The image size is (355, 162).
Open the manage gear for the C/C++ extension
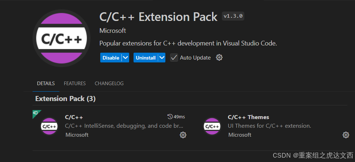(183, 135)
